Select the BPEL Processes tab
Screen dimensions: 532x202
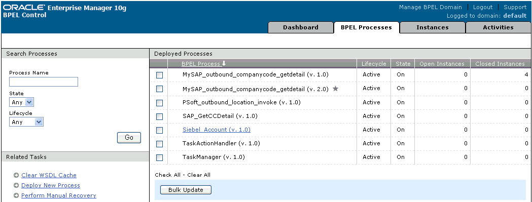[x=366, y=27]
